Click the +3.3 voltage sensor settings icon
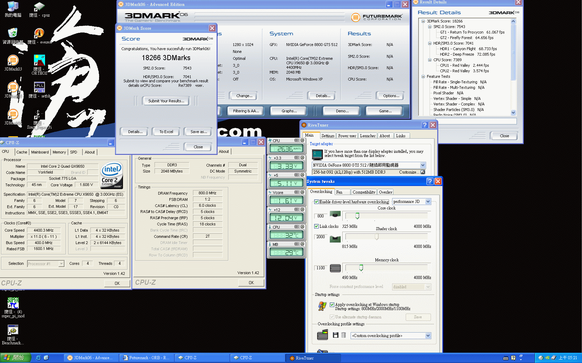 (297, 158)
